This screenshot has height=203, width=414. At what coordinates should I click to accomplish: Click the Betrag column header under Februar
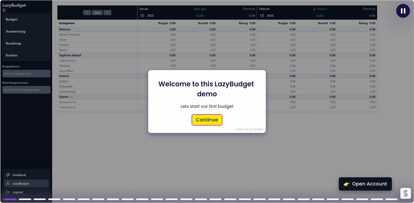363,23
